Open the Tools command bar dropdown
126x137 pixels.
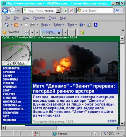pos(72,25)
